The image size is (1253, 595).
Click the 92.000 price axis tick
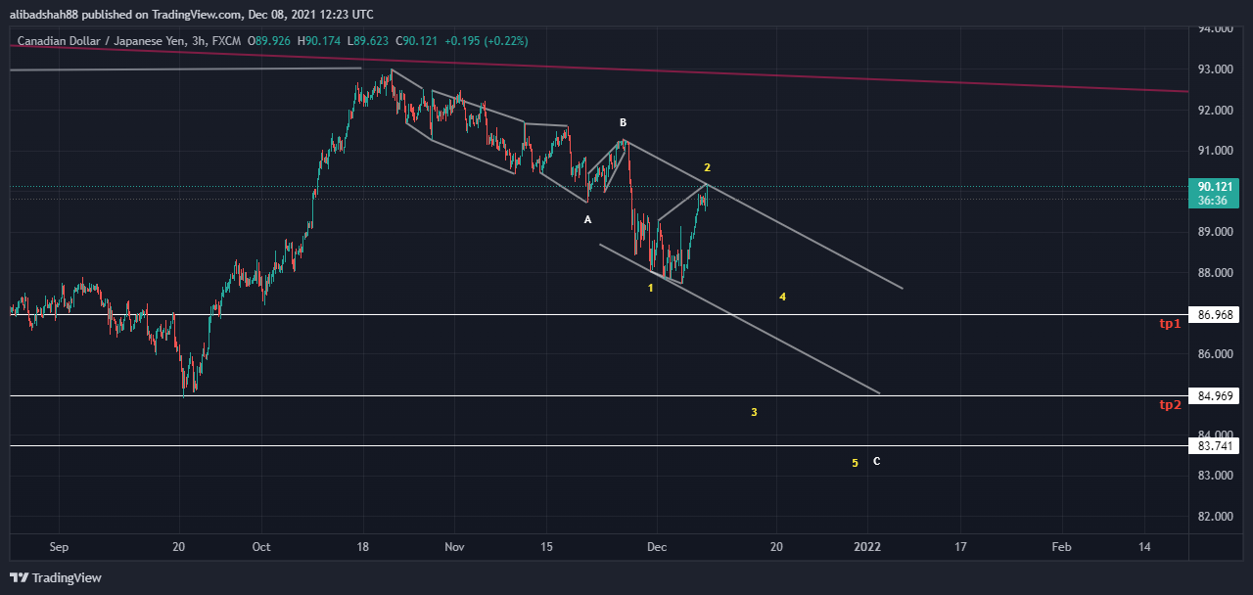(1213, 111)
